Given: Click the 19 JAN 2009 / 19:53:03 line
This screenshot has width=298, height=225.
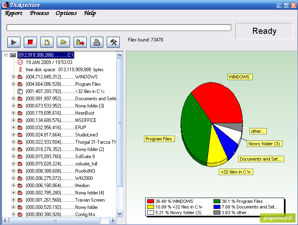Looking at the screenshot, I should [x=49, y=62].
